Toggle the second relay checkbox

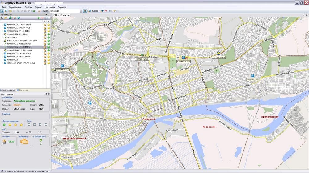35,125
